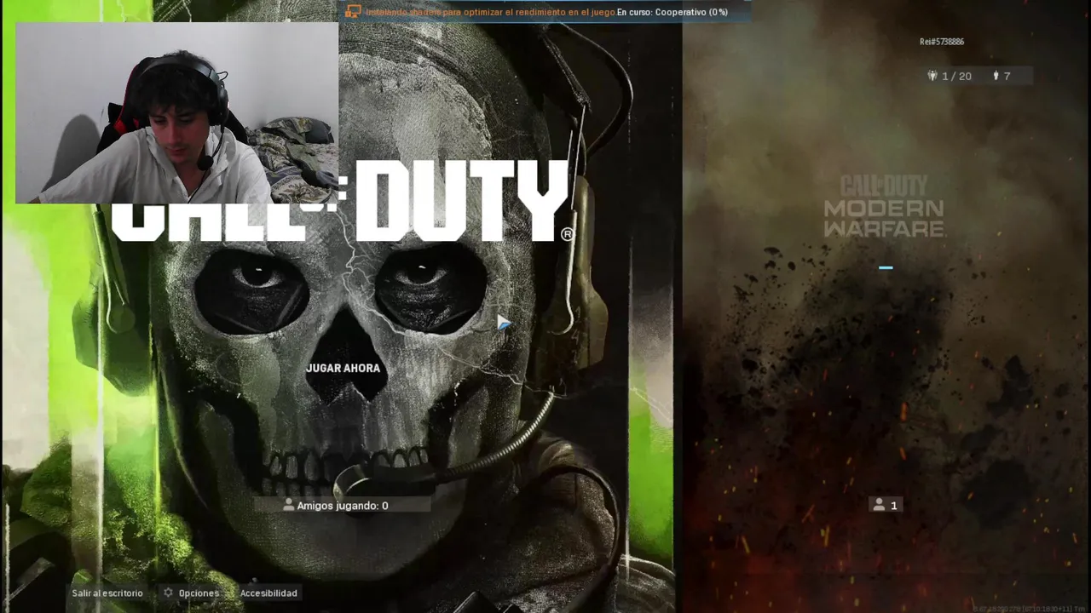Click the En curso: Cooperativo (0%) status

pos(672,13)
